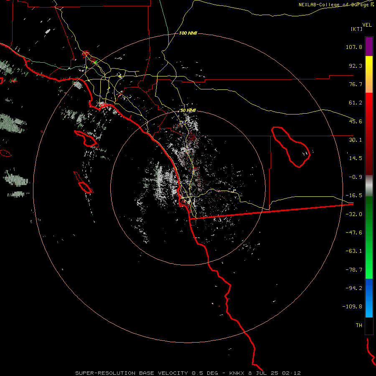Click the 50 NMI range ring label
This screenshot has height=376, width=376.
pos(188,111)
